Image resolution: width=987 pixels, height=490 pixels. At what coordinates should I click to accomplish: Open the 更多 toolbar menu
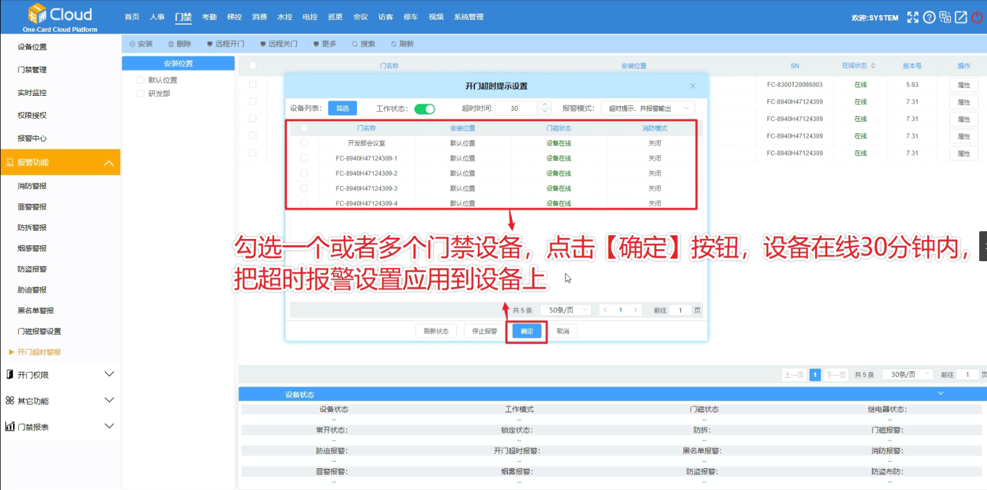coord(325,44)
